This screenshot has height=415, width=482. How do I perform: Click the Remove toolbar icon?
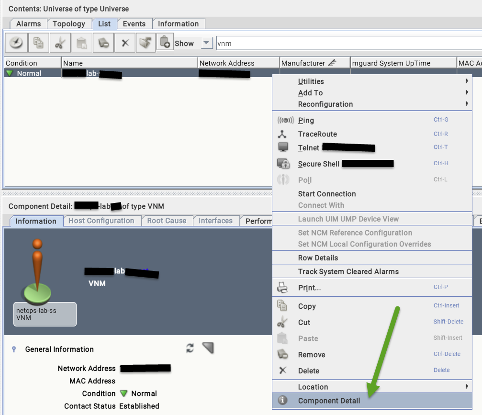[103, 43]
